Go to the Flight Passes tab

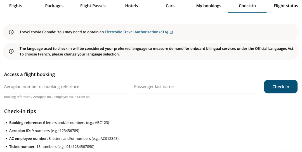point(93,6)
